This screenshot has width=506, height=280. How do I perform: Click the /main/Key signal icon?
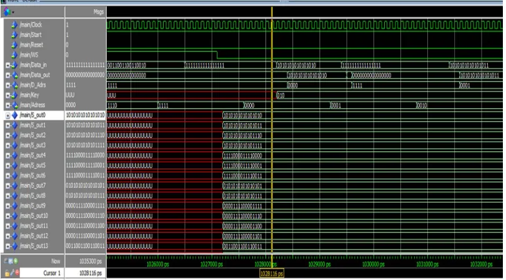(x=14, y=95)
